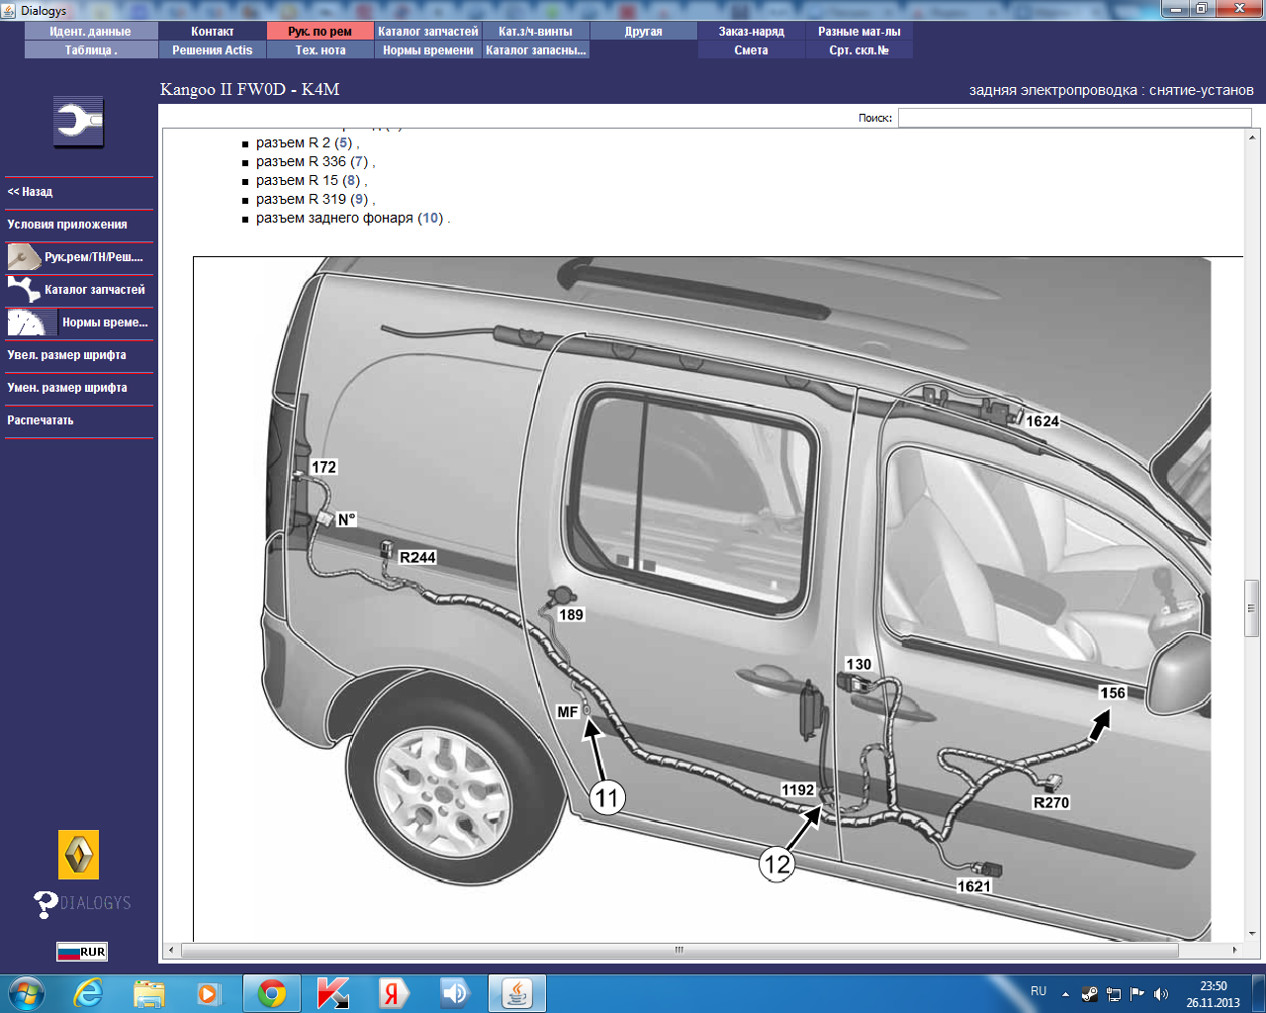Select the Рук. по рем tab

pos(320,32)
